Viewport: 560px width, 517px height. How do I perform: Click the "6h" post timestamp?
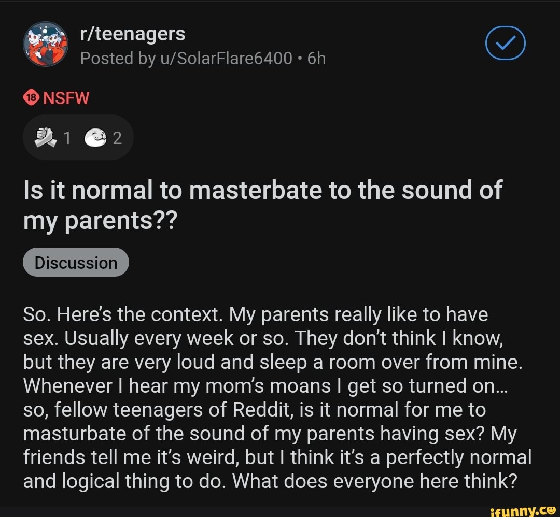[x=316, y=59]
